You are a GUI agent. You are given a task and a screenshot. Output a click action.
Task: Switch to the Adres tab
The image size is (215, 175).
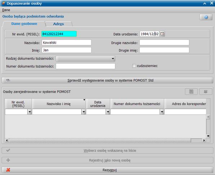click(x=59, y=24)
